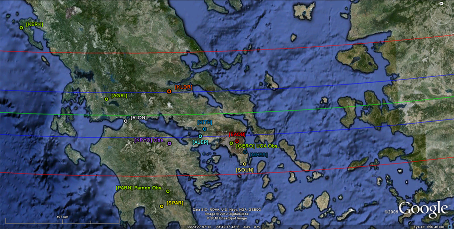Click the KITH station marker
Image resolution: width=454 pixels, height=229 pixels.
205,129
